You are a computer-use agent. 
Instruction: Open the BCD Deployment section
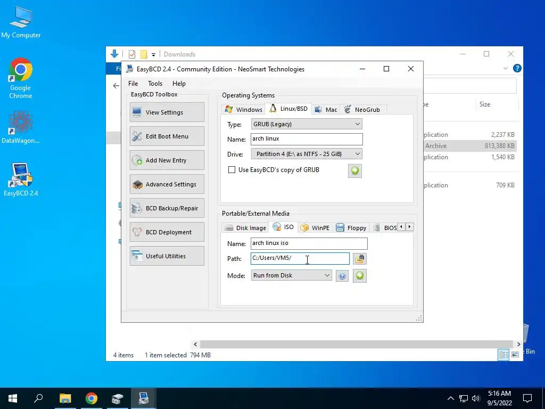pyautogui.click(x=167, y=232)
